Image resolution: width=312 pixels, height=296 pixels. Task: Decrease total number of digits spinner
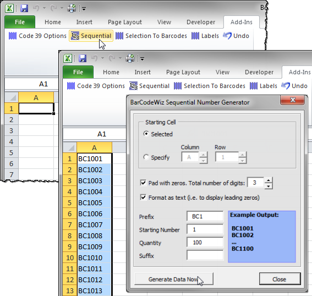(x=269, y=186)
